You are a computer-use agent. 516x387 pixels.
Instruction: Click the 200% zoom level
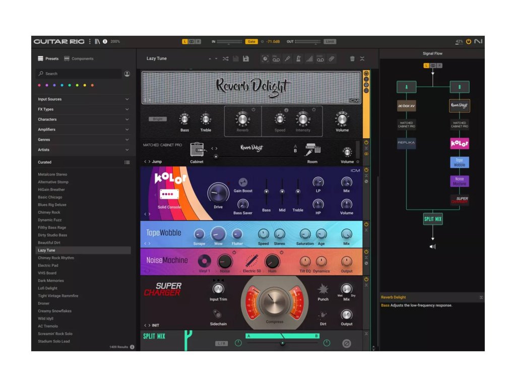pos(115,41)
